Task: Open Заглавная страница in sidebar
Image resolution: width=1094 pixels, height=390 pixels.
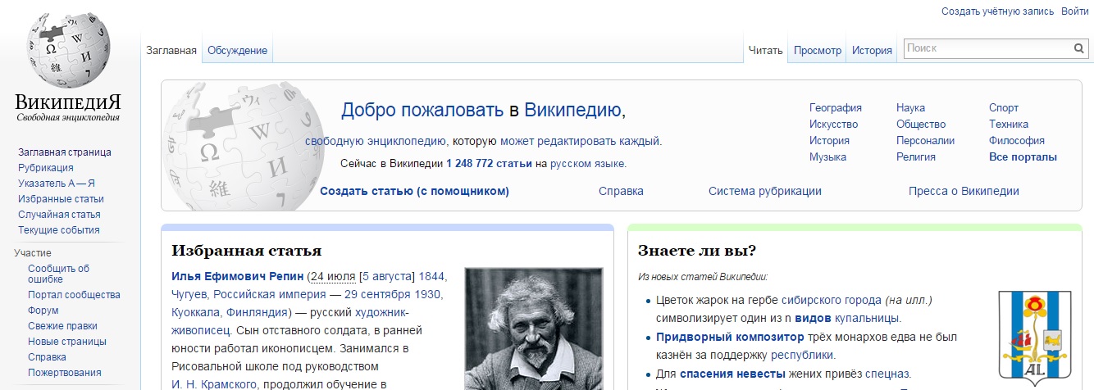Action: [x=65, y=152]
